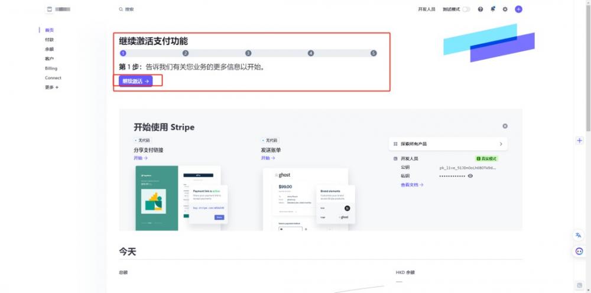Select step 2 in activation progress

186,53
